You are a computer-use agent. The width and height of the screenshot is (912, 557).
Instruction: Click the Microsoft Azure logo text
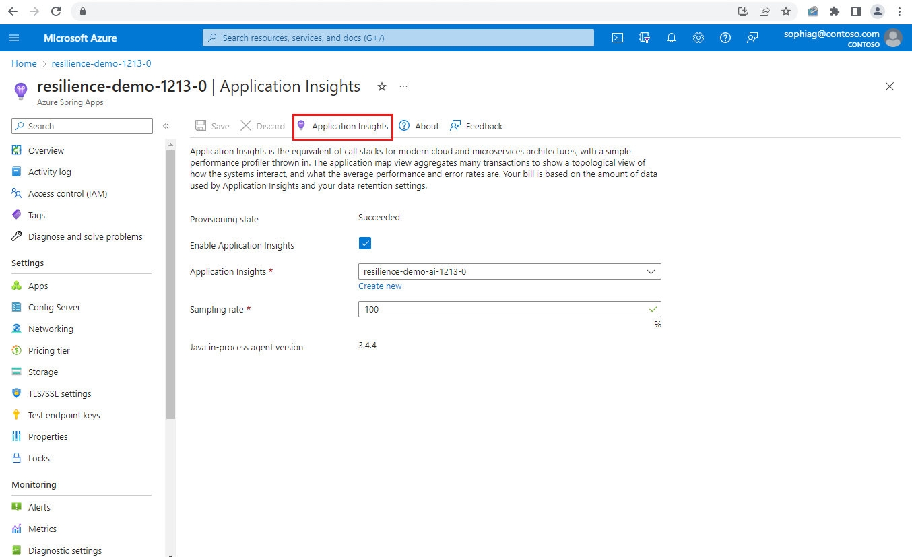[80, 38]
